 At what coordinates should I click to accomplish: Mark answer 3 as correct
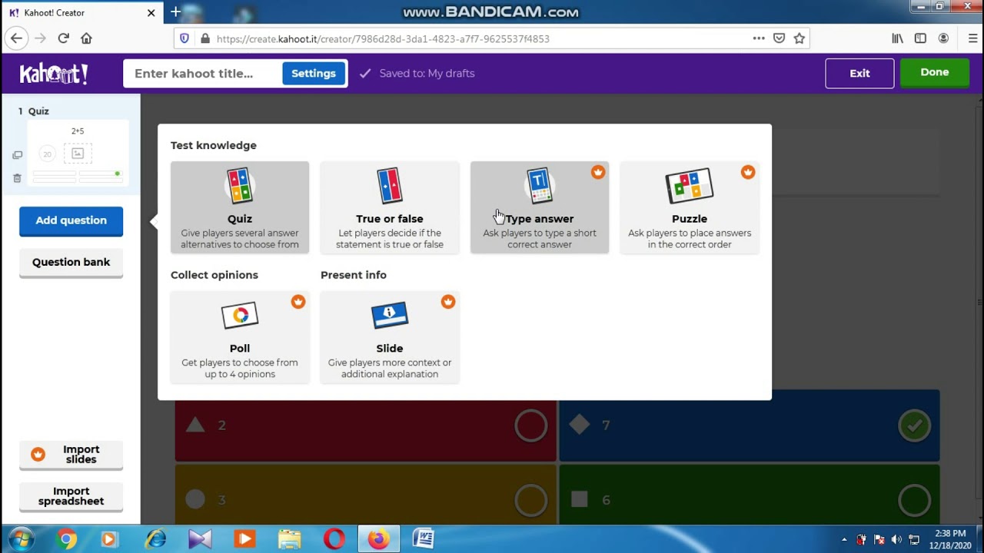531,500
